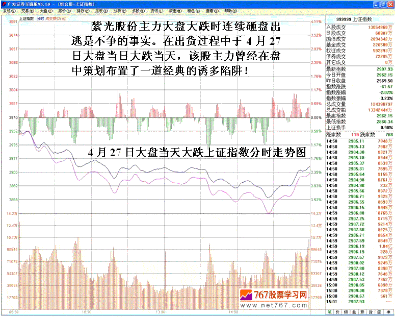
Task: Open the 系统 menu
Action: (9, 11)
